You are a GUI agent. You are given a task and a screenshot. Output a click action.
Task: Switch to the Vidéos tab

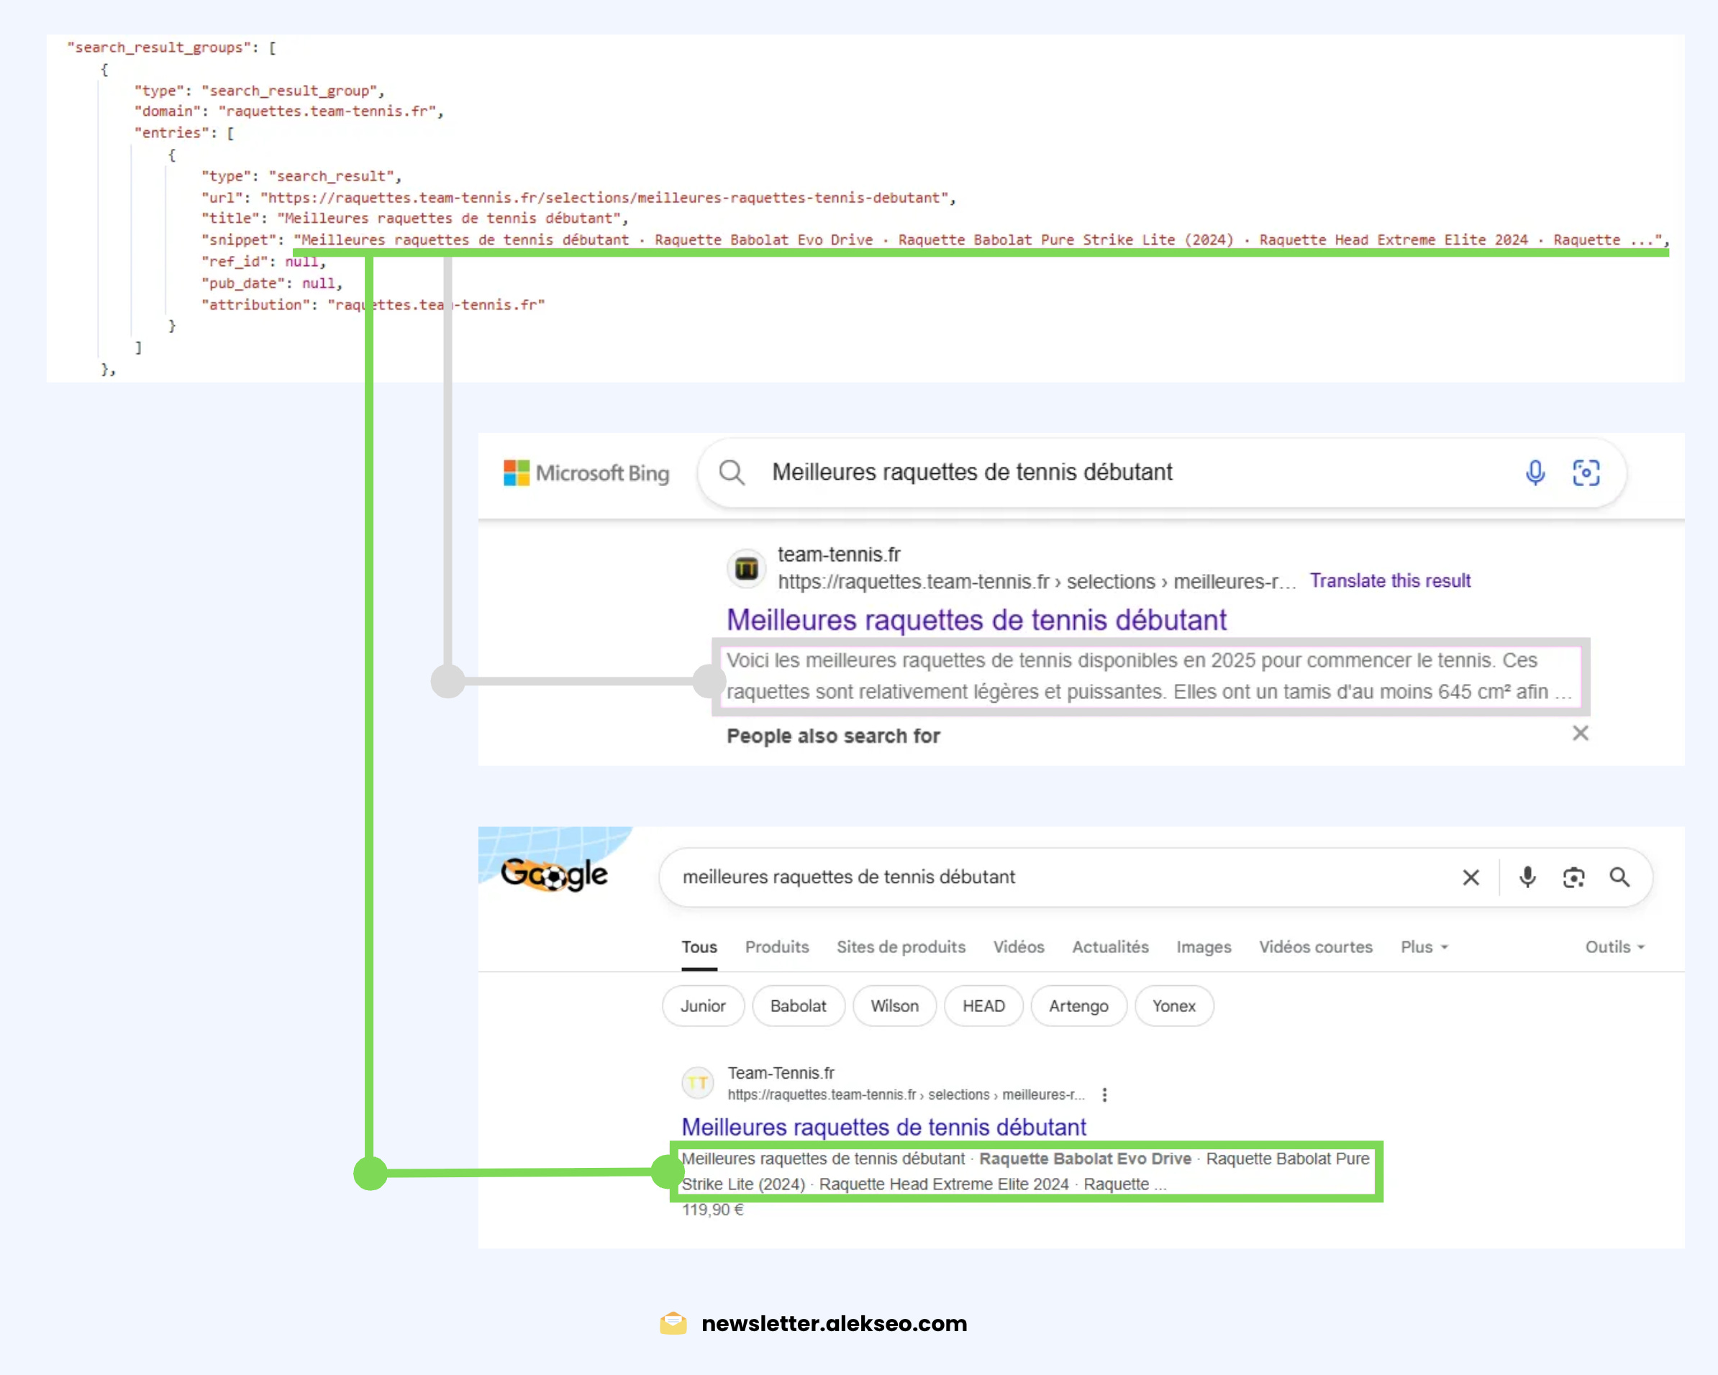pos(1019,947)
